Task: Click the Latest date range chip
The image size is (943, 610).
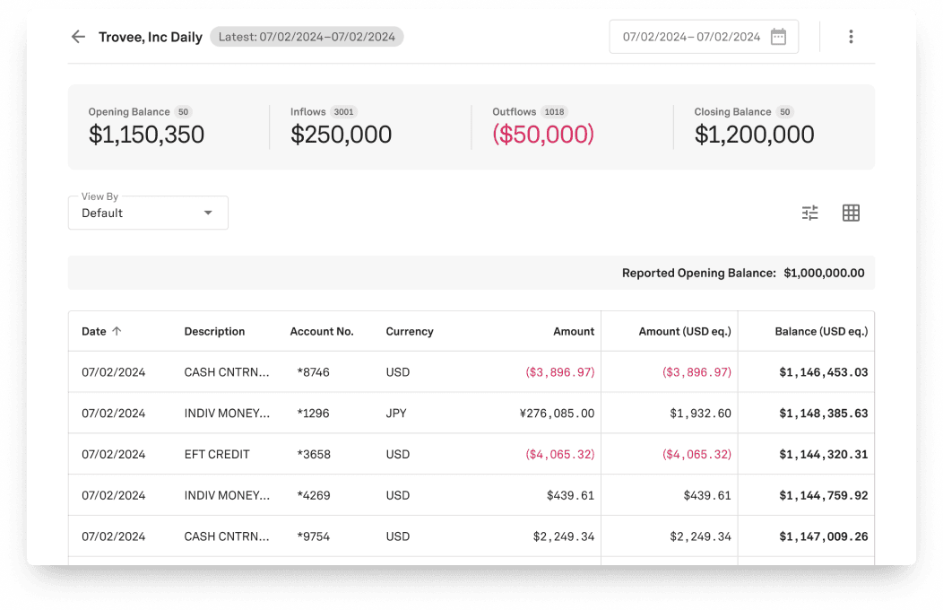Action: coord(307,37)
